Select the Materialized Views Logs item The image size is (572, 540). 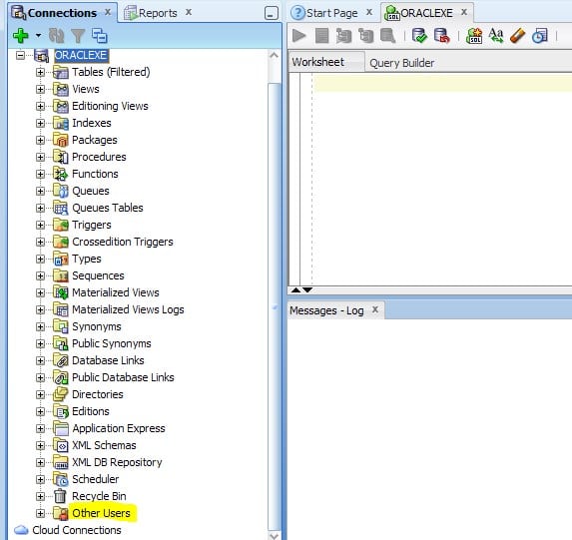(x=128, y=309)
